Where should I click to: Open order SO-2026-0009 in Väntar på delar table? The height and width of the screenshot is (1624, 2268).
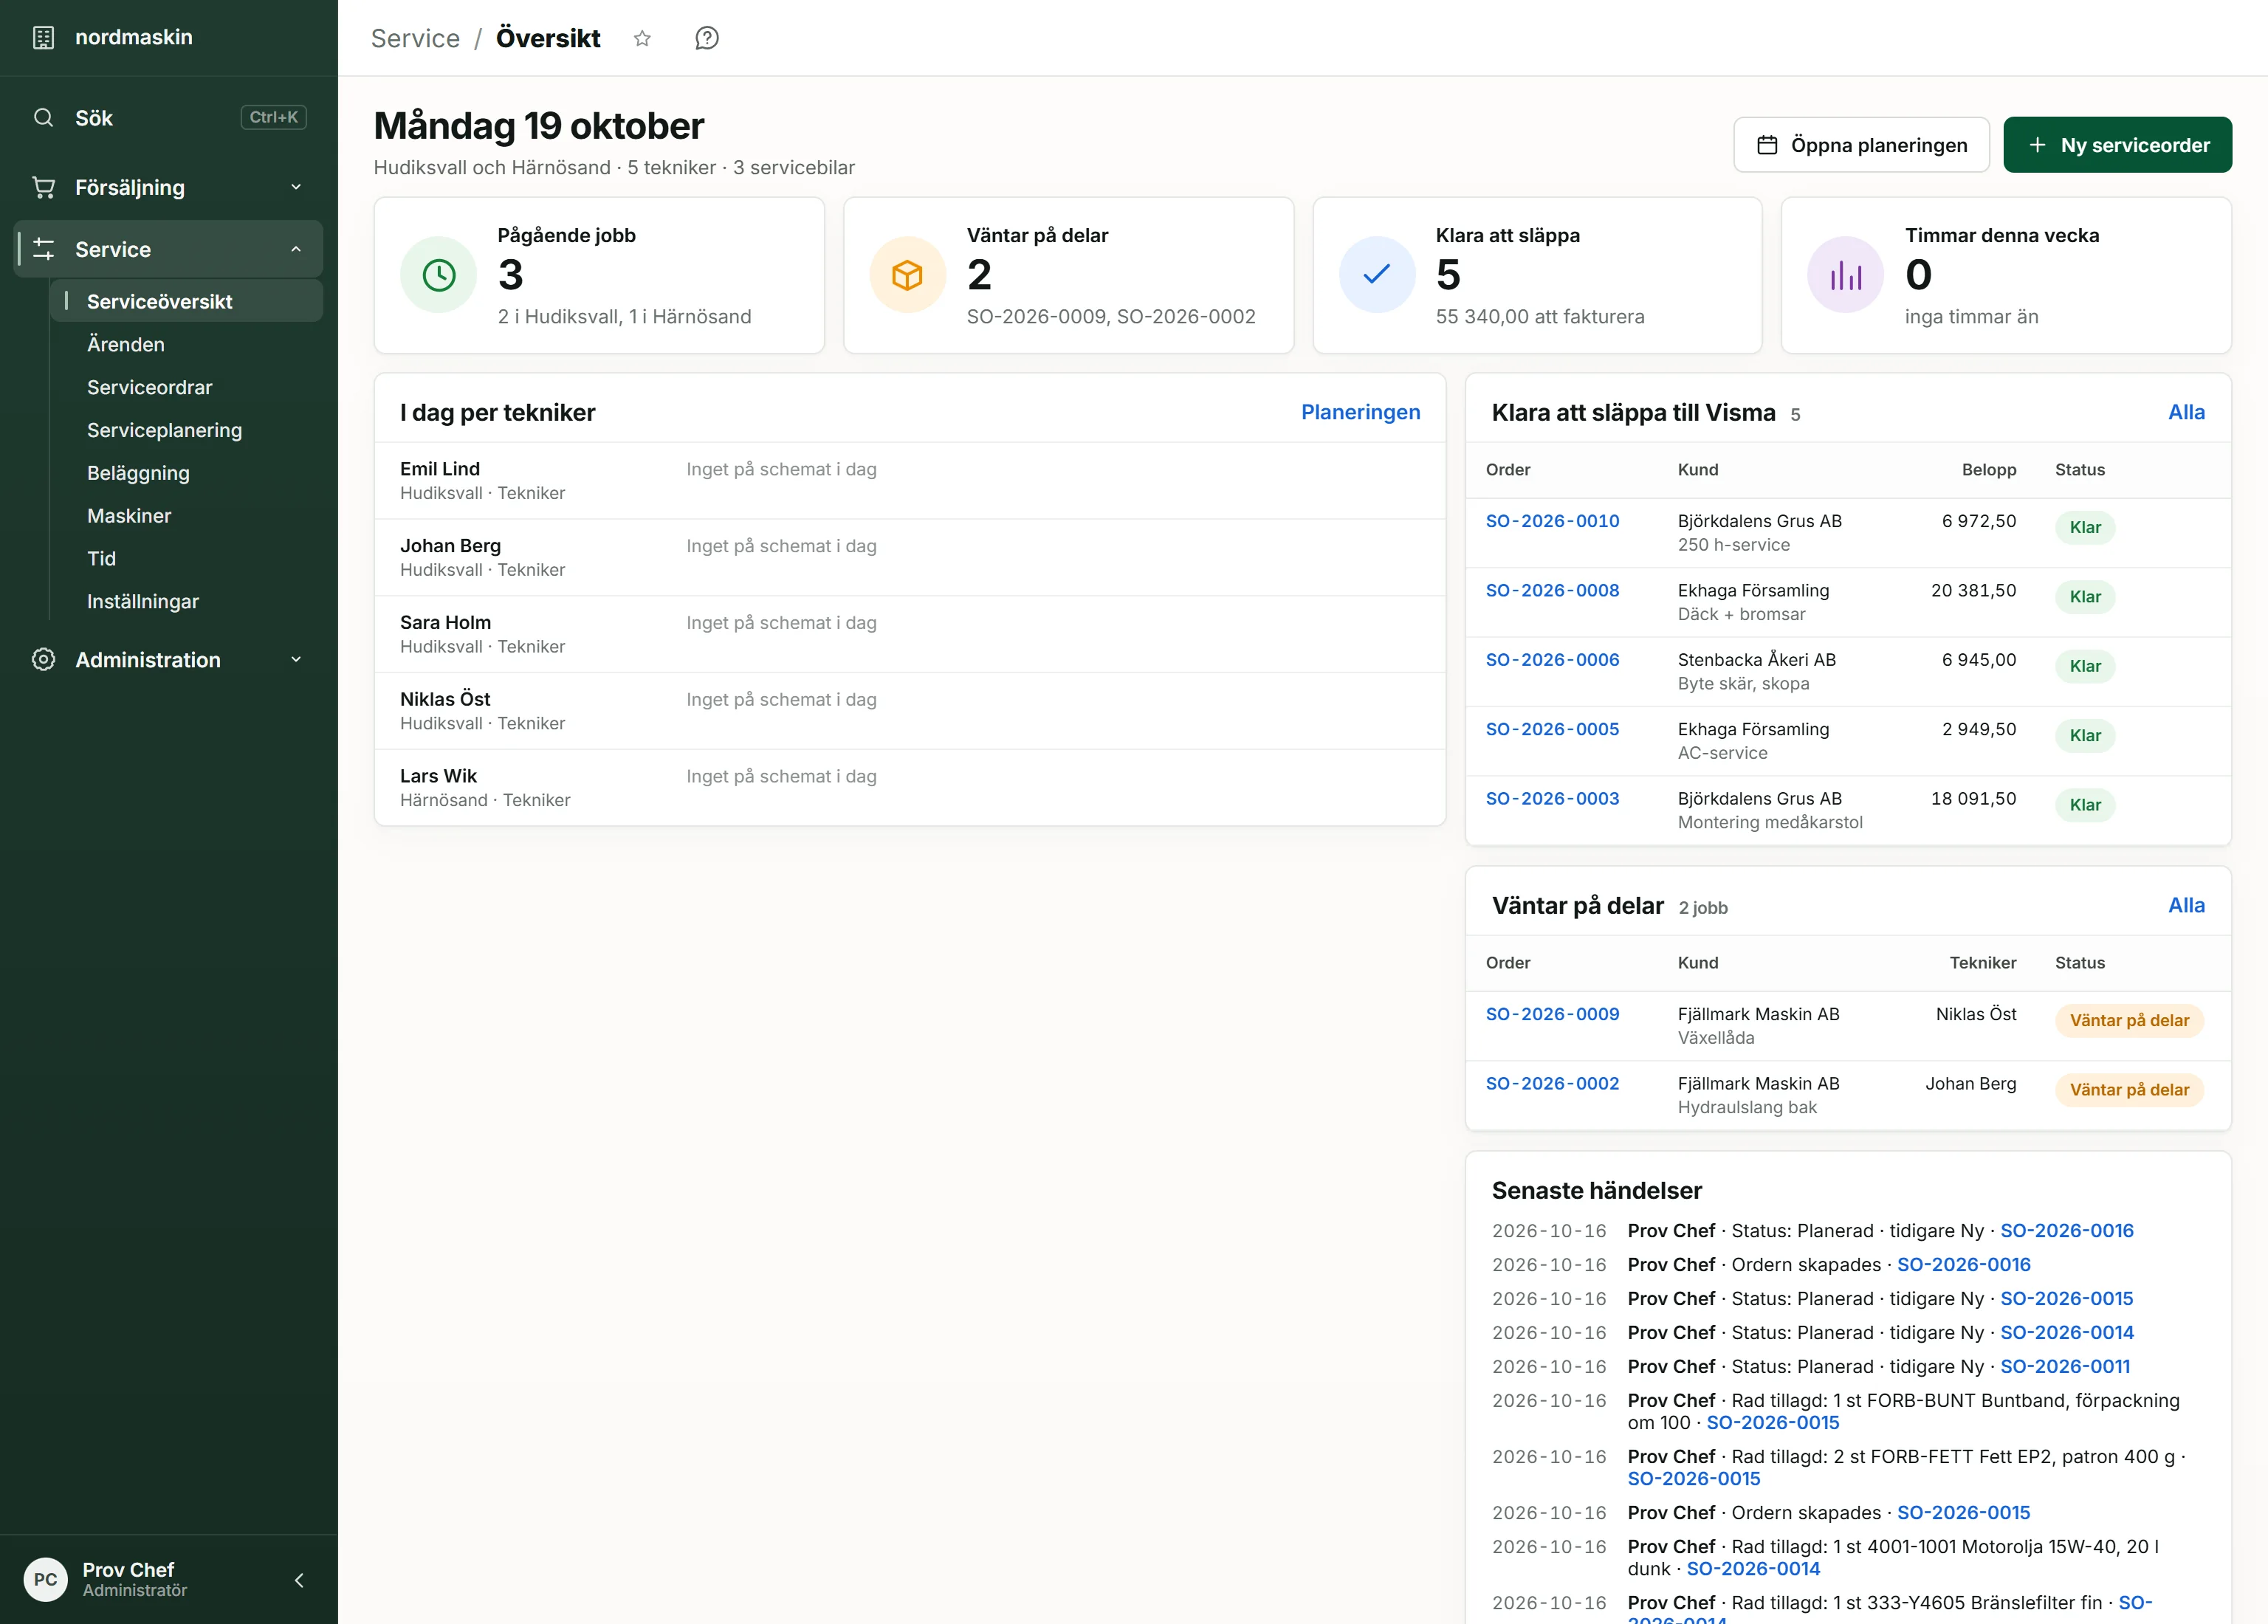1552,1013
